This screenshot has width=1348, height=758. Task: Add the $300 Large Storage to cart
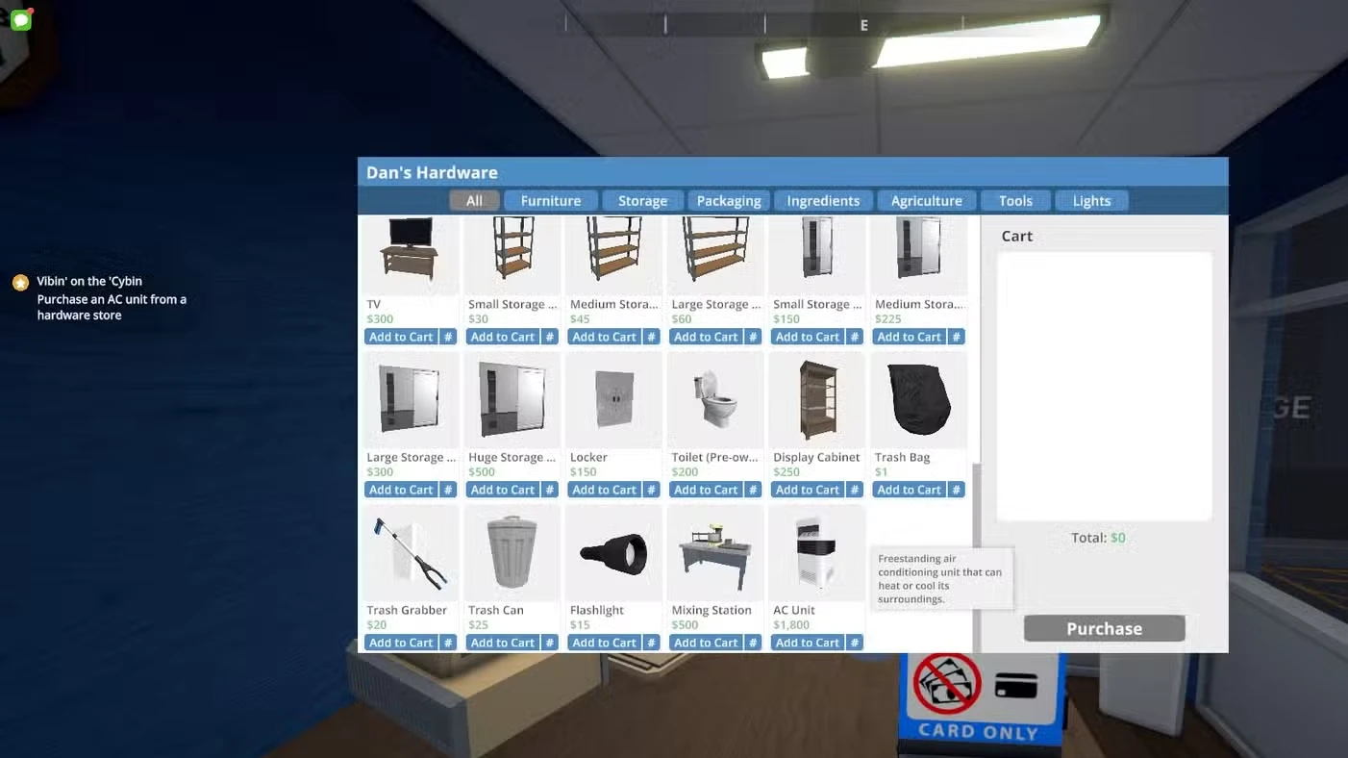tap(401, 490)
